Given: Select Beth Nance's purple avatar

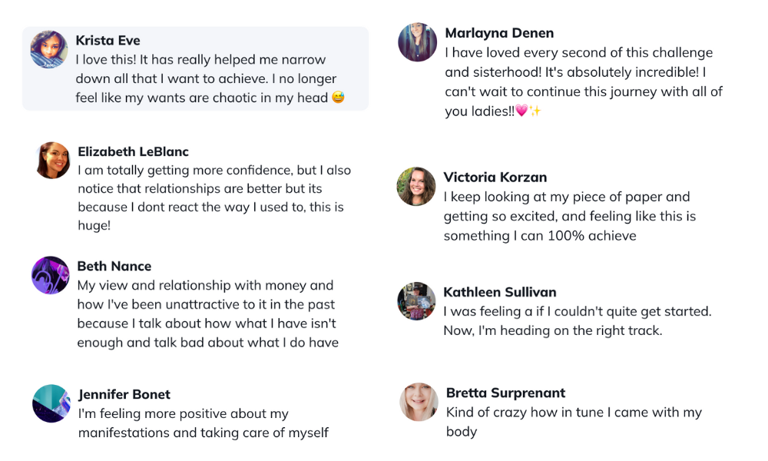Looking at the screenshot, I should coord(51,275).
